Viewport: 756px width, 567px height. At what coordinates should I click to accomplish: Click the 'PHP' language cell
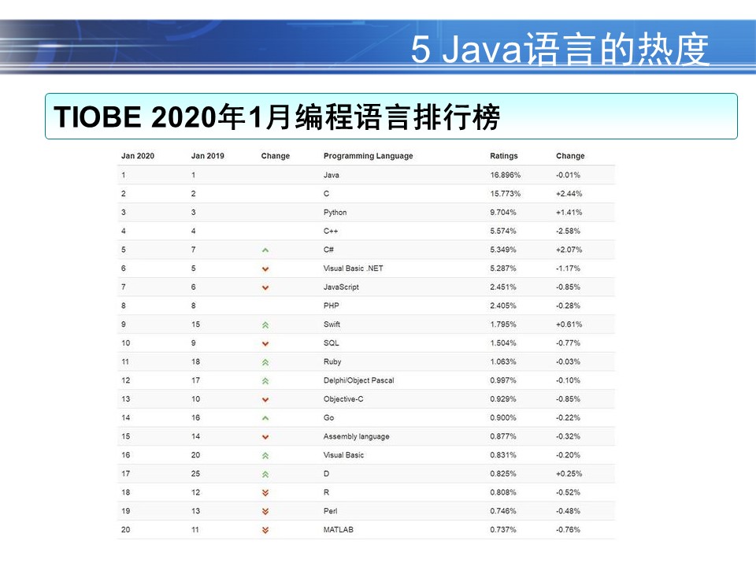(332, 306)
